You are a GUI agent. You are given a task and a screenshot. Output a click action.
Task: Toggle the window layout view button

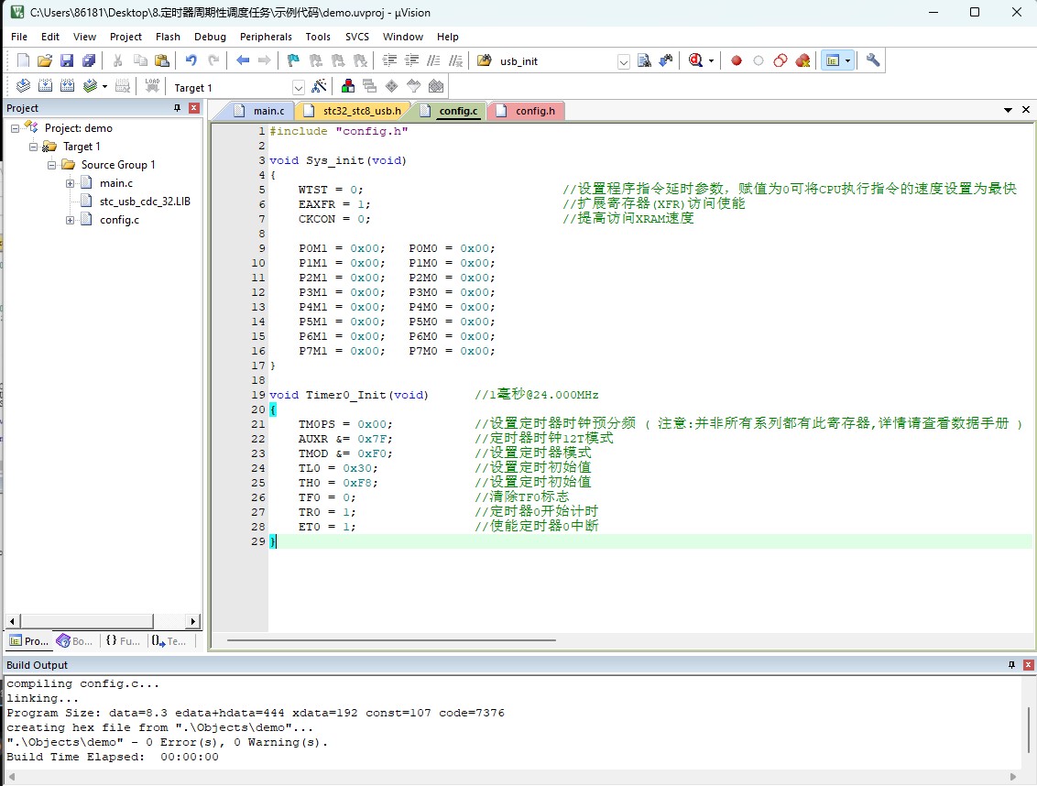click(833, 60)
